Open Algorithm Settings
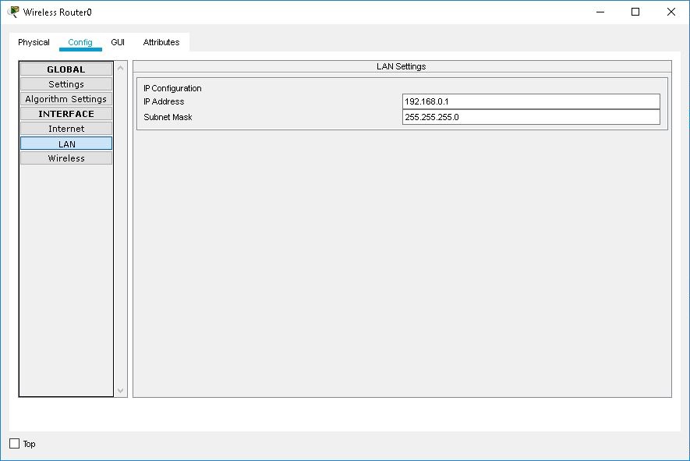 pos(66,98)
